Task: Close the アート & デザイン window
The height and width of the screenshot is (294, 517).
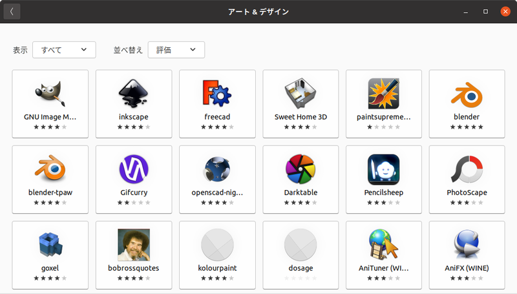Action: [505, 12]
